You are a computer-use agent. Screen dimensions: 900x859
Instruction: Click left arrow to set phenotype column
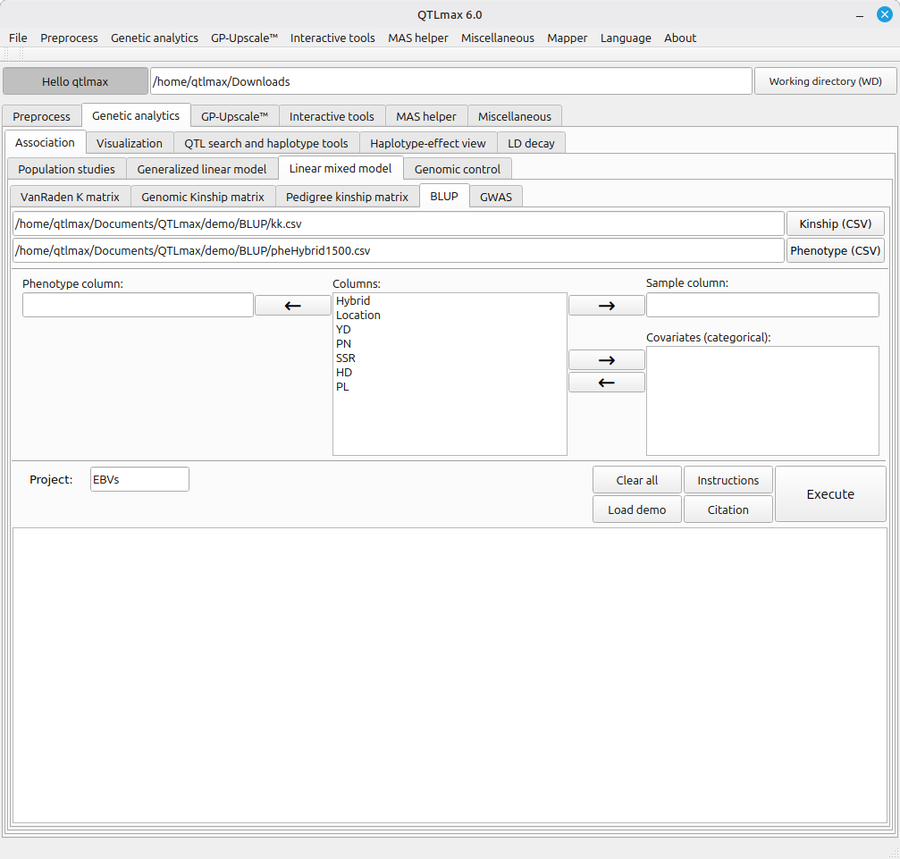(292, 306)
